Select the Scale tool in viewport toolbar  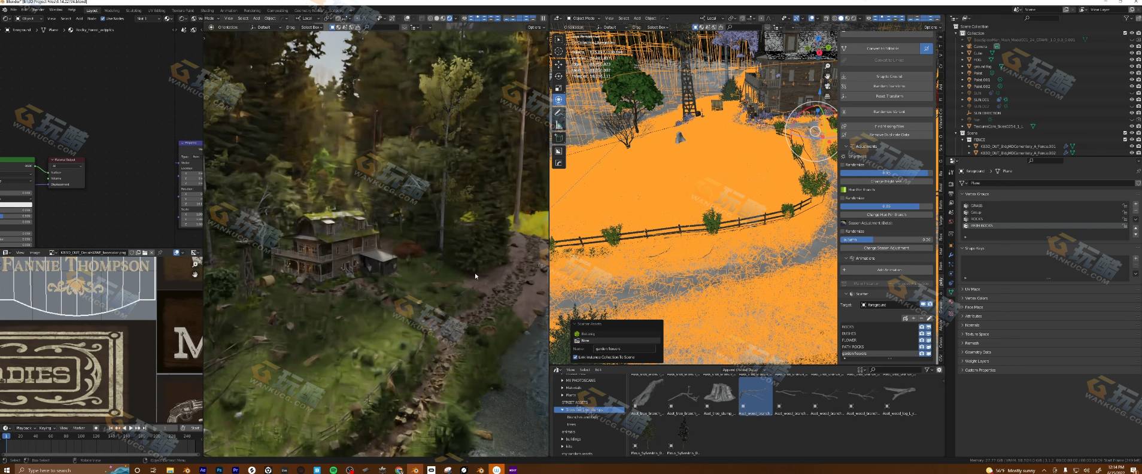coord(558,88)
